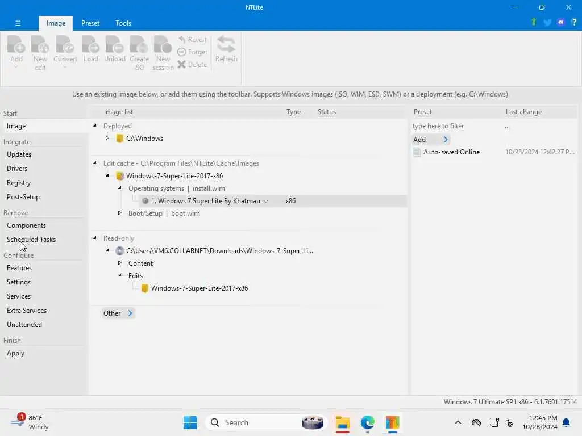Open the Discord icon link

pyautogui.click(x=561, y=22)
